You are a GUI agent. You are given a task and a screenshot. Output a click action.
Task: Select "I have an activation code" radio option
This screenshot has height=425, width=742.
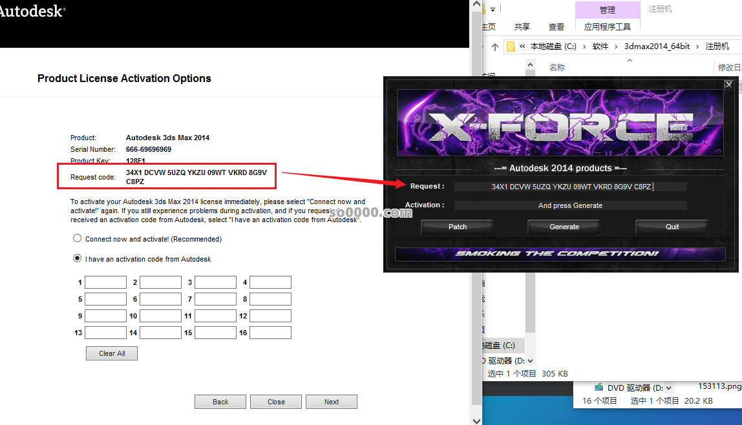click(78, 259)
